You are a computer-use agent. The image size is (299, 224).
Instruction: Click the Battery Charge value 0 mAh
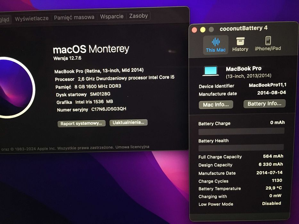(278, 123)
